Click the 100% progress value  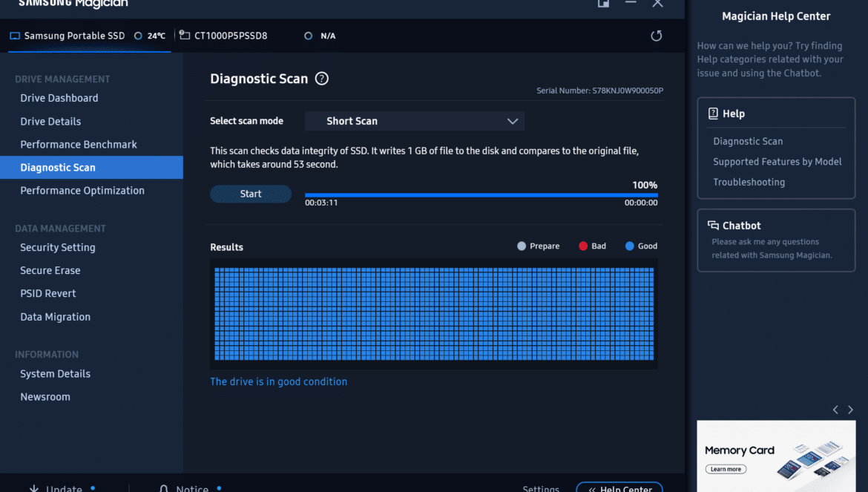[645, 185]
